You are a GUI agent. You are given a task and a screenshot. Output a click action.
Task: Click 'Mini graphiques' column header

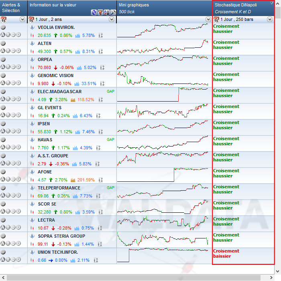(164, 8)
